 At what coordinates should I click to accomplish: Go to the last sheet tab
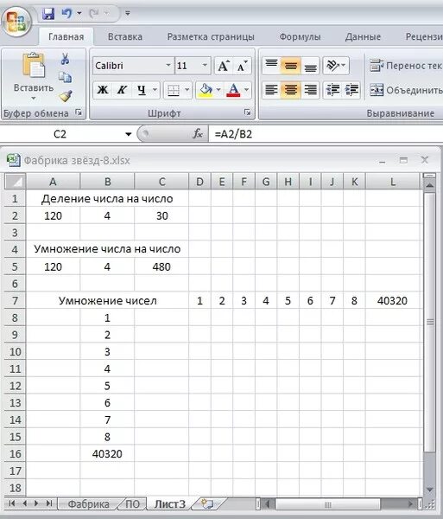49,503
